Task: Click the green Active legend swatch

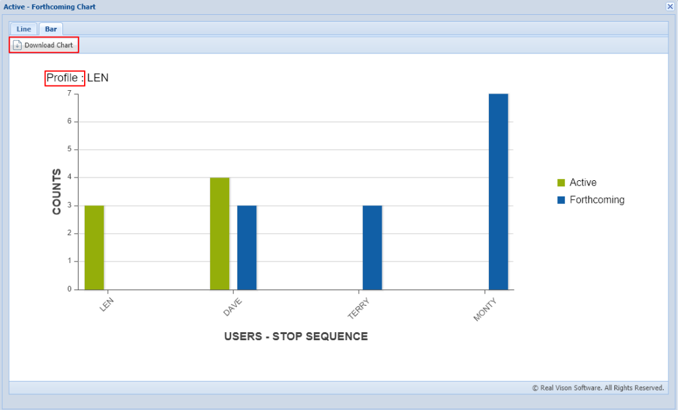Action: 561,183
